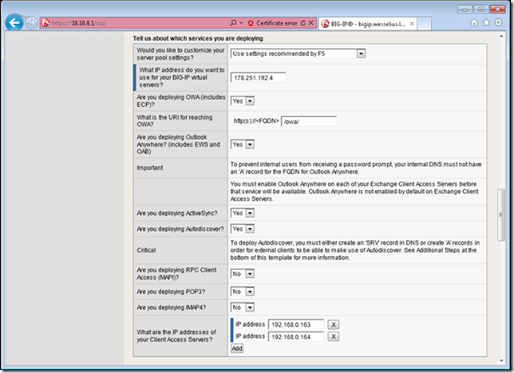This screenshot has width=514, height=373.
Task: Click Add to add another IP address
Action: pyautogui.click(x=237, y=349)
